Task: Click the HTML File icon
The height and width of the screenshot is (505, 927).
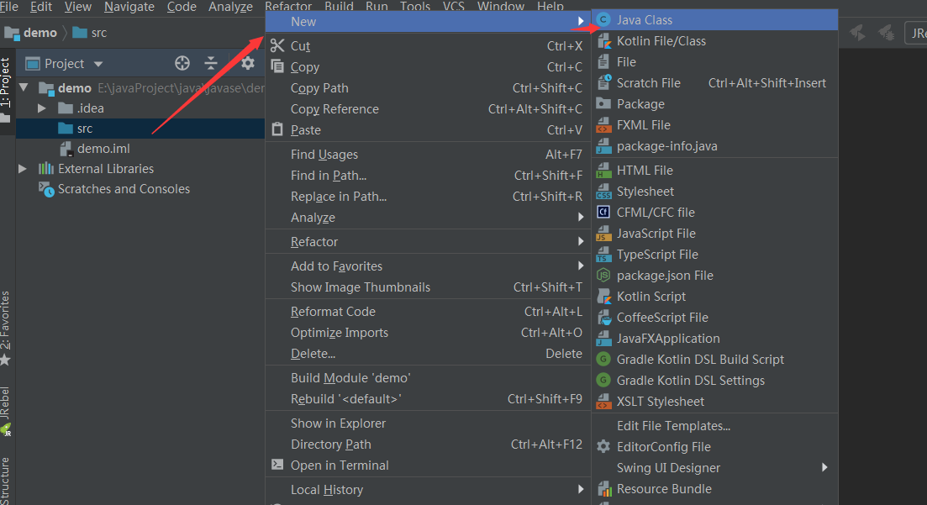Action: pos(603,171)
